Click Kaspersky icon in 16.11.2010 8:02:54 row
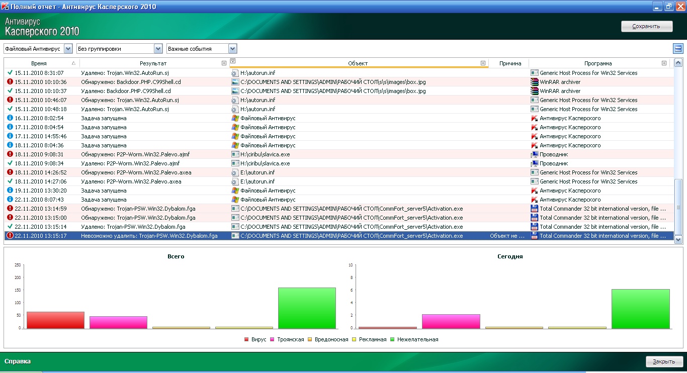 pyautogui.click(x=535, y=118)
